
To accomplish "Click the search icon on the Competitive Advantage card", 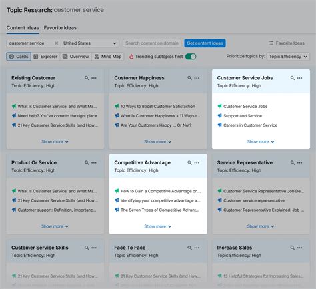I will click(x=189, y=163).
